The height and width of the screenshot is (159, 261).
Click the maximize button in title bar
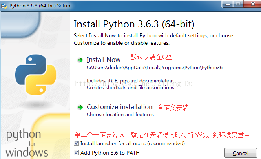[x=238, y=4]
